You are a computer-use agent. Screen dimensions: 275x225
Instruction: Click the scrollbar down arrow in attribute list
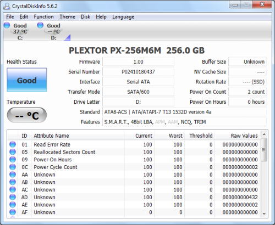coord(264,213)
